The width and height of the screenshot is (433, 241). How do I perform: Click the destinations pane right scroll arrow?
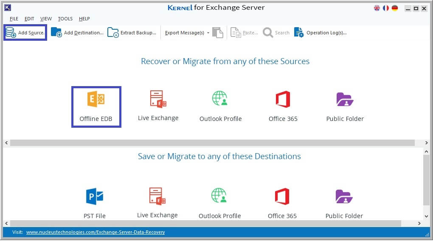point(419,223)
